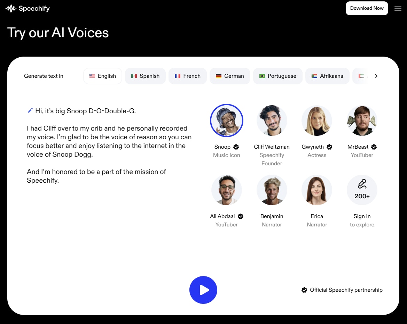407x324 pixels.
Task: Select the English language tab
Action: pos(102,76)
